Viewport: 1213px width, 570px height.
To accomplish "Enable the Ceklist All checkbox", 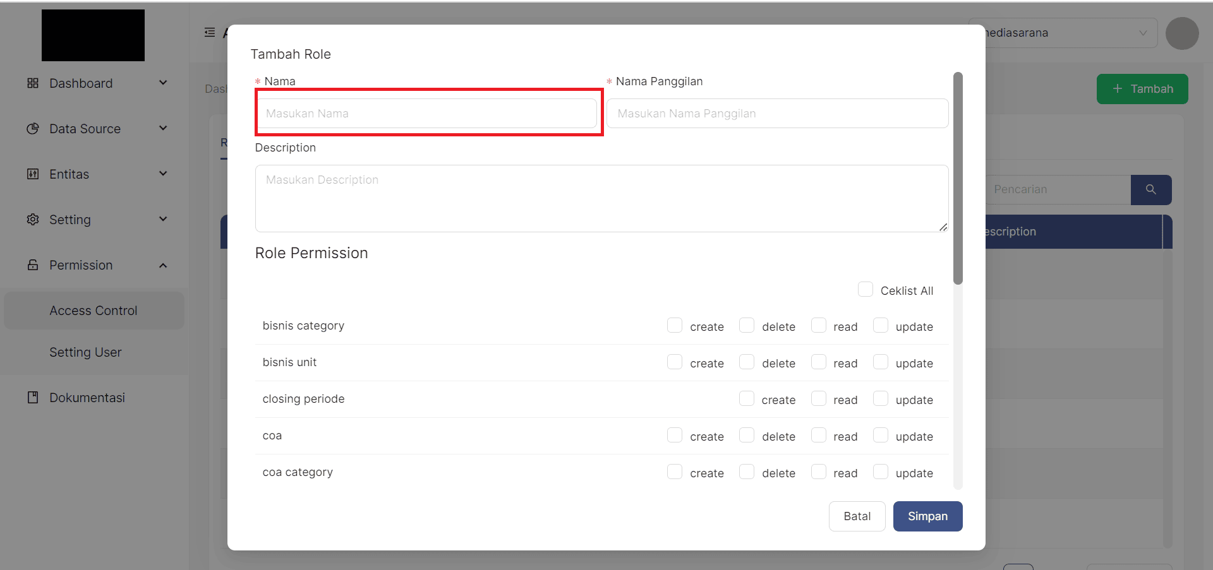I will [865, 290].
